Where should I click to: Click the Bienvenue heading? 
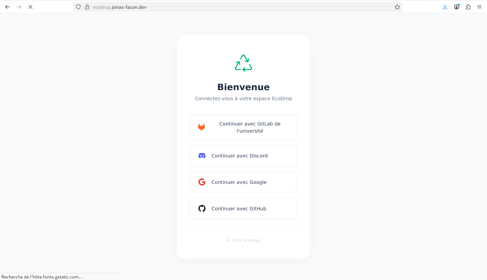[243, 87]
